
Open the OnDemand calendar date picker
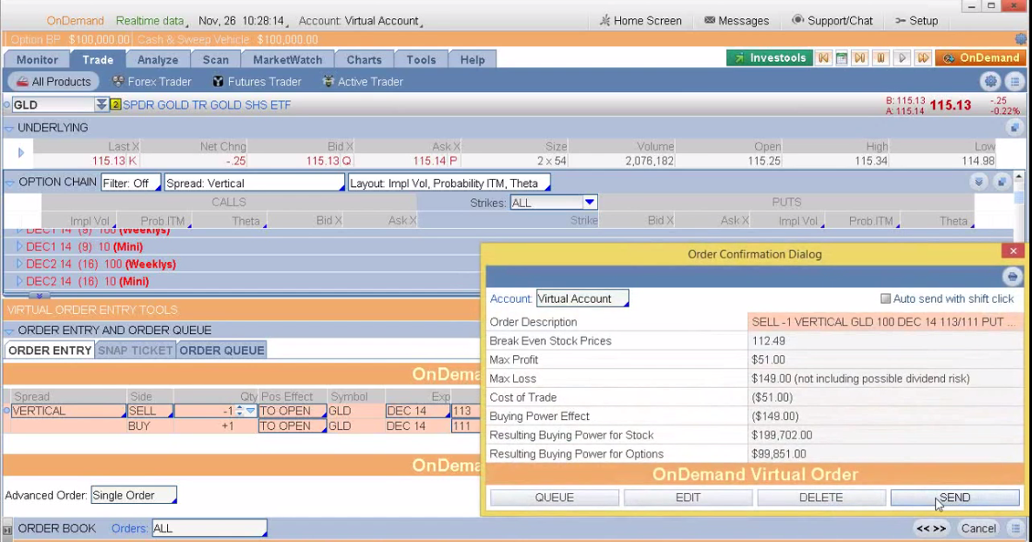click(x=841, y=58)
